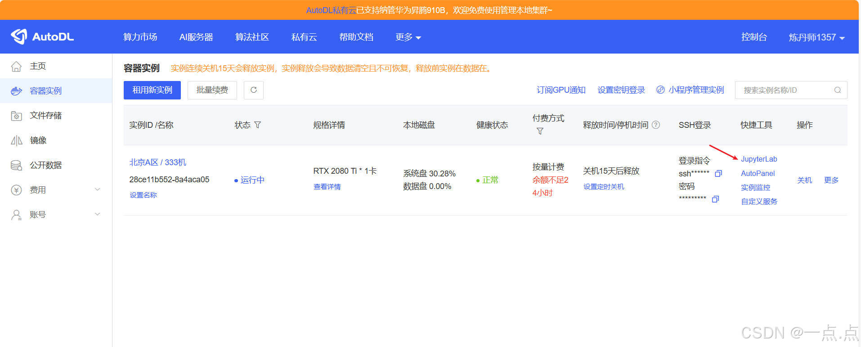861x347 pixels.
Task: Go to 控制台
Action: point(754,37)
